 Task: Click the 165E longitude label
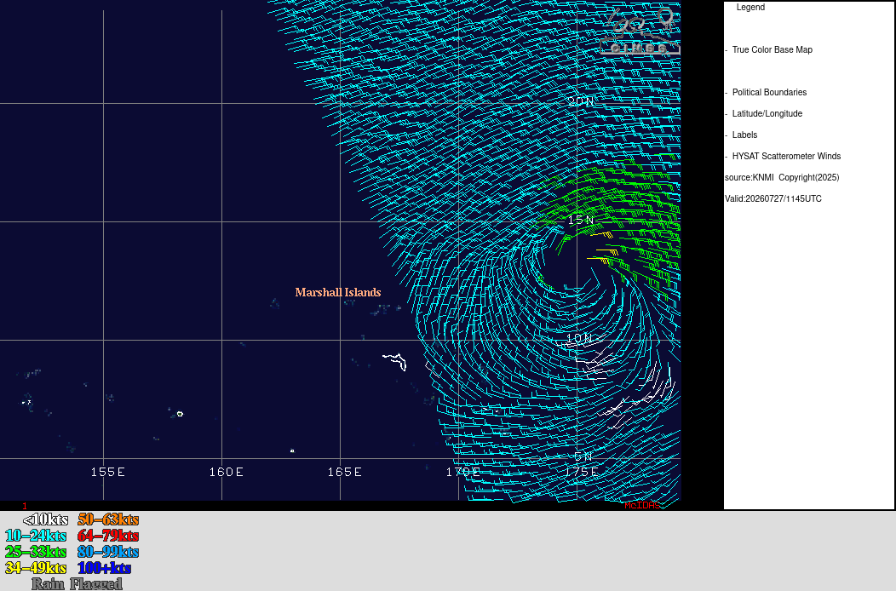tap(345, 472)
